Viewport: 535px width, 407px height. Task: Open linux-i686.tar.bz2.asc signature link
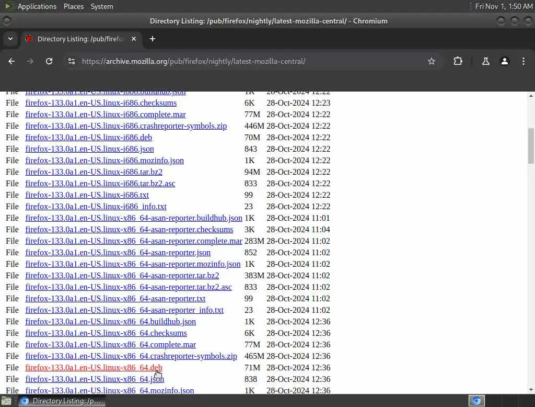100,184
